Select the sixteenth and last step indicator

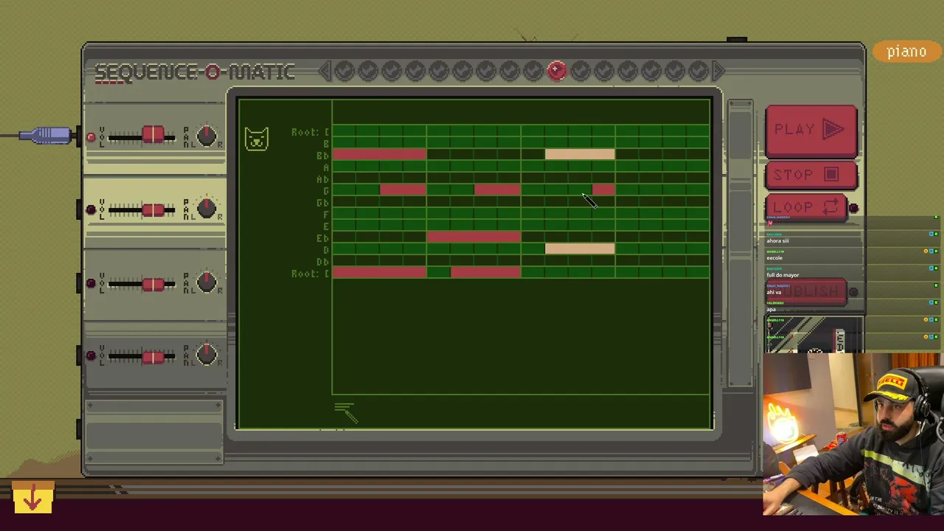[x=698, y=71]
